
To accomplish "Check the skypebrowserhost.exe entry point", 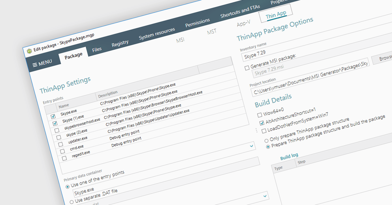I will [x=57, y=130].
